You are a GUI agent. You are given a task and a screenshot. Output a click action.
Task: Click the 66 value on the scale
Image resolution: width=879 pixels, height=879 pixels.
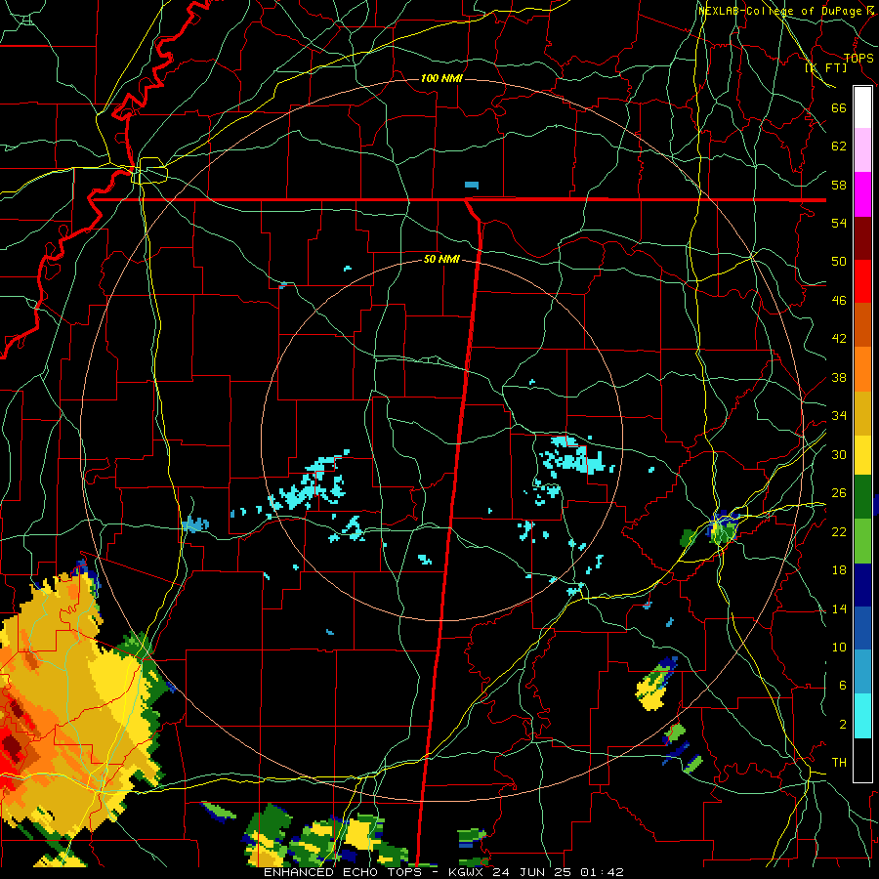tap(839, 107)
